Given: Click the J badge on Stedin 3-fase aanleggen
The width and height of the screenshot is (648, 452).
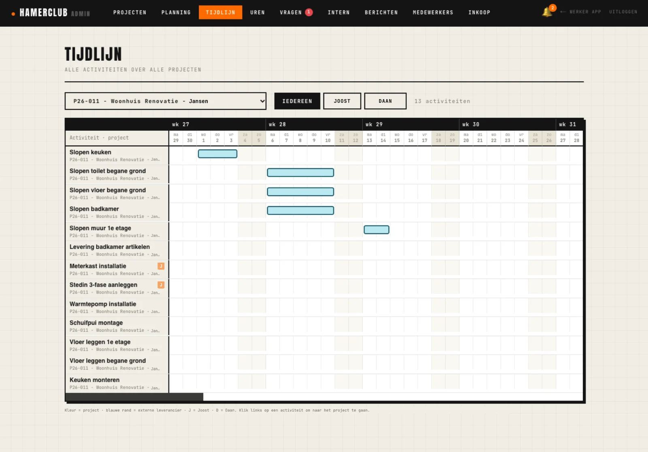Looking at the screenshot, I should point(161,285).
